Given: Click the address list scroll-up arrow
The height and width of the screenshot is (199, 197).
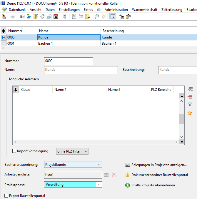Looking at the screenshot, I should click(182, 101).
